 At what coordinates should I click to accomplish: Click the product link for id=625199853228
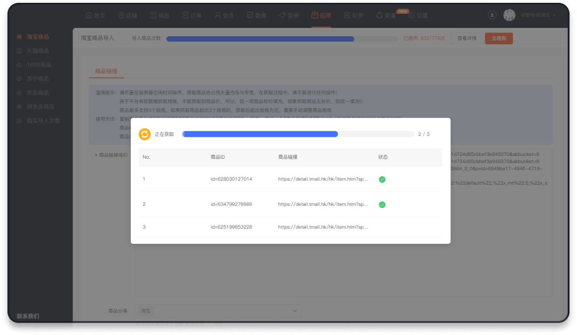click(x=323, y=227)
